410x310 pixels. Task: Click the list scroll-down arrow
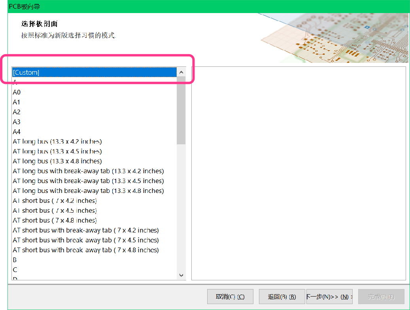tap(181, 275)
